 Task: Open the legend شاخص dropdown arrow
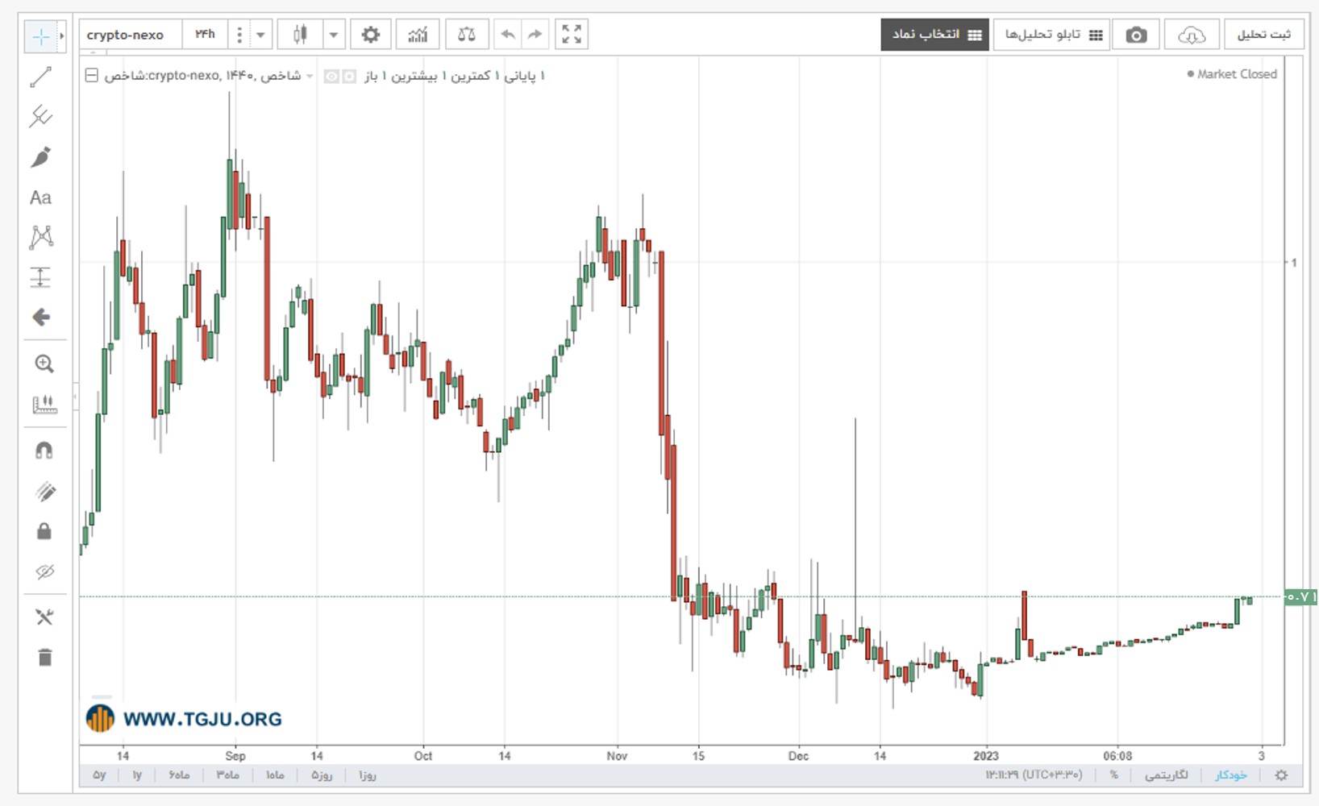pyautogui.click(x=310, y=77)
